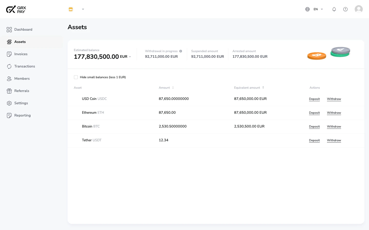Click Withdraw for USD Coin
The height and width of the screenshot is (230, 369).
tap(334, 99)
